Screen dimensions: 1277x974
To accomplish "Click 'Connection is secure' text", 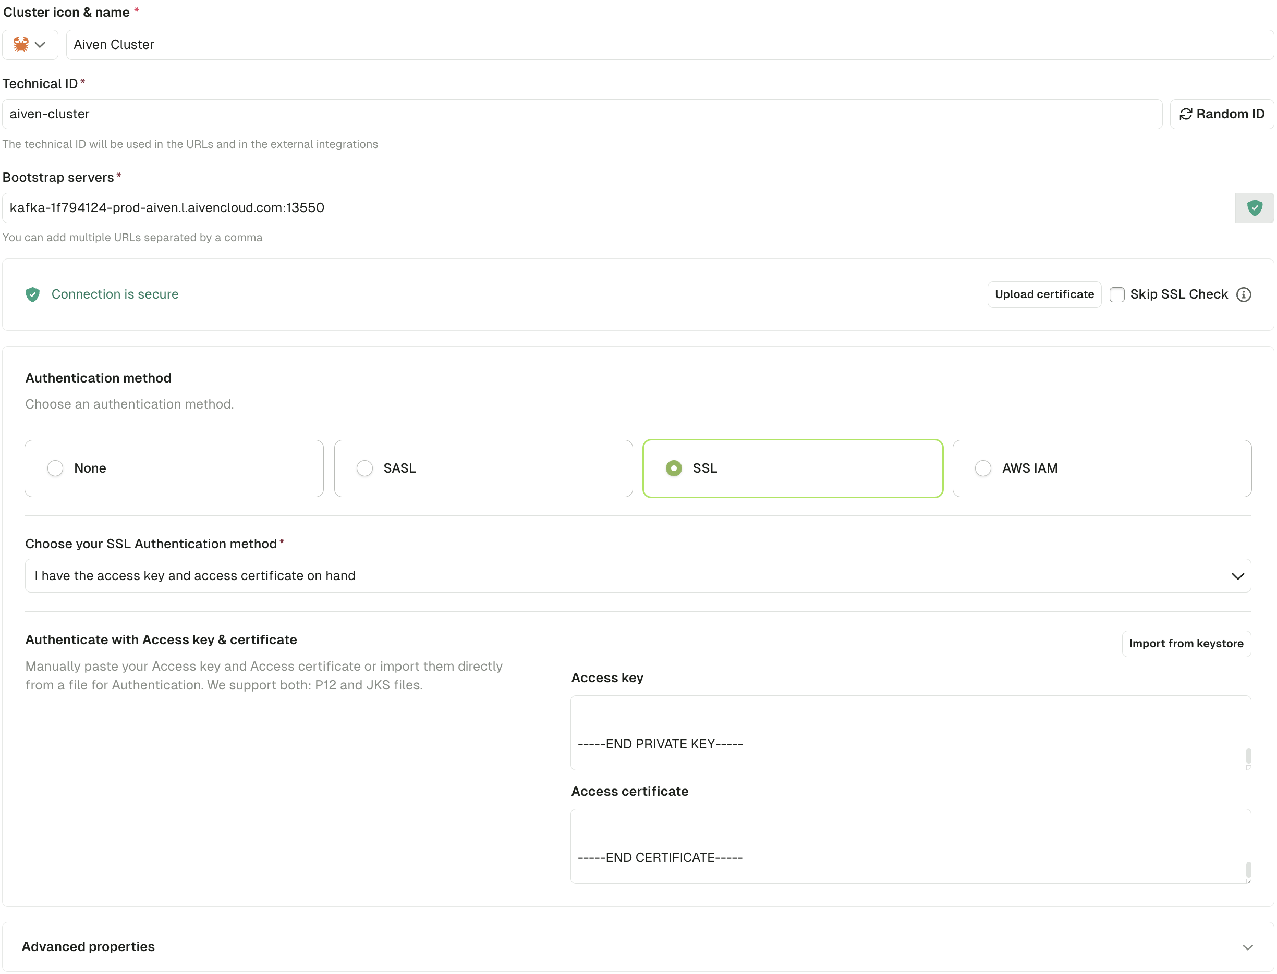I will pos(115,294).
